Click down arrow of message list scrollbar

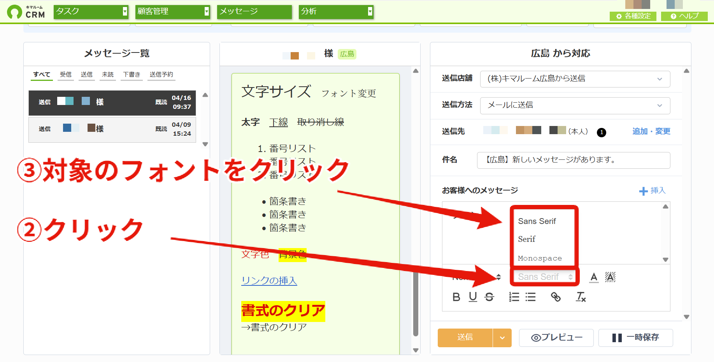(x=205, y=144)
